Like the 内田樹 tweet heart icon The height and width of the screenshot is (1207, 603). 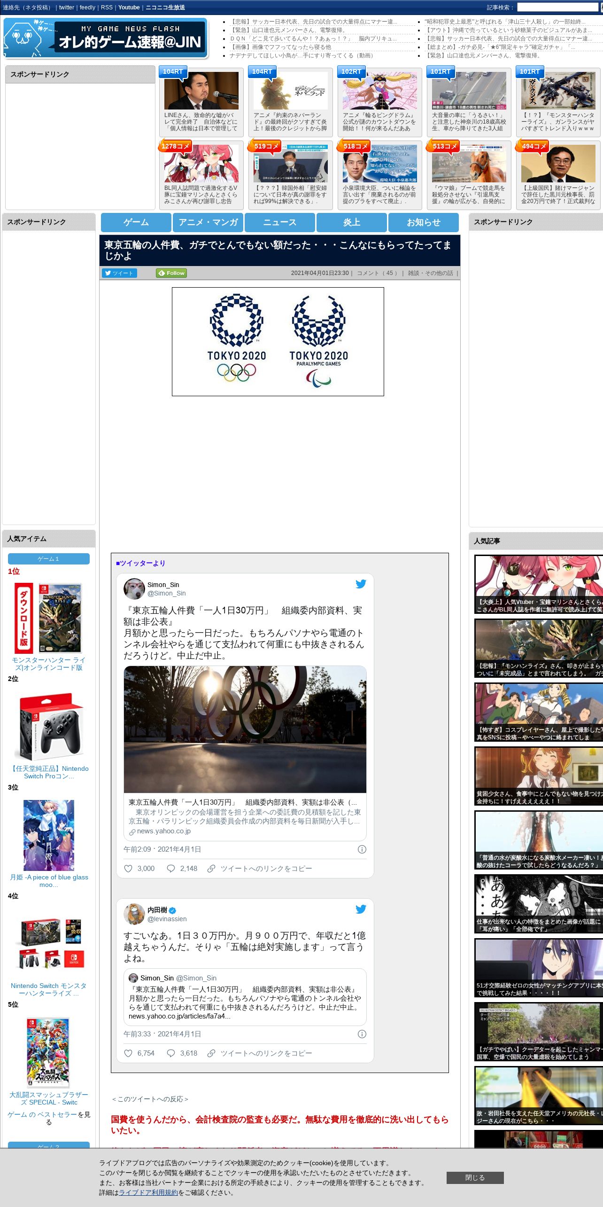coord(128,1053)
